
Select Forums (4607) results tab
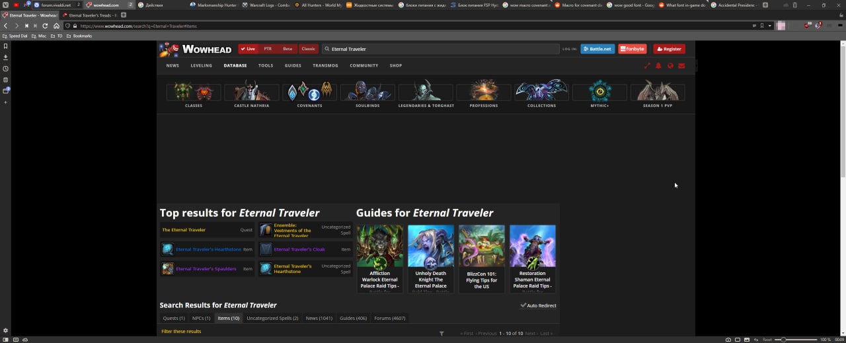390,318
